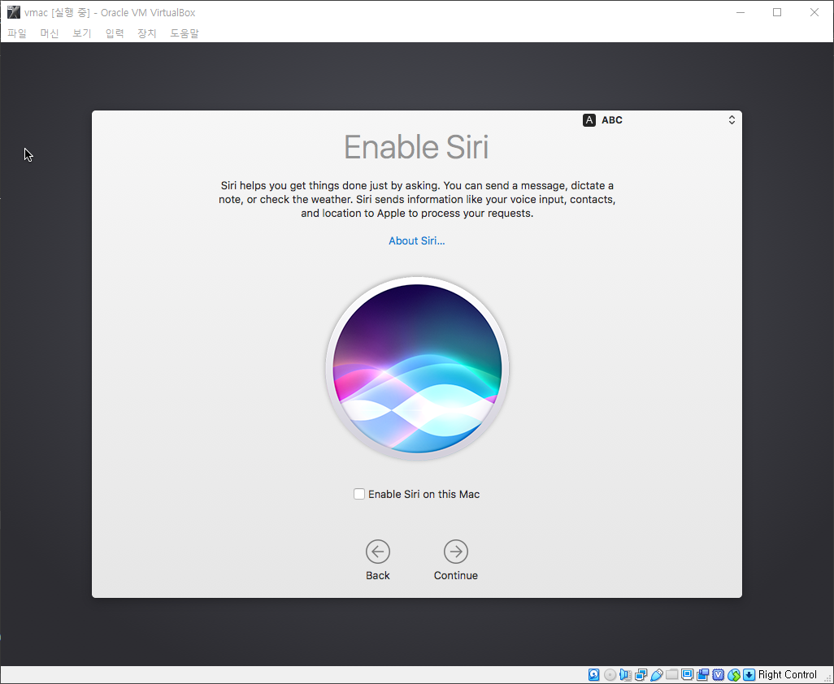The width and height of the screenshot is (834, 684).
Task: Open the 파일 menu
Action: [x=17, y=33]
